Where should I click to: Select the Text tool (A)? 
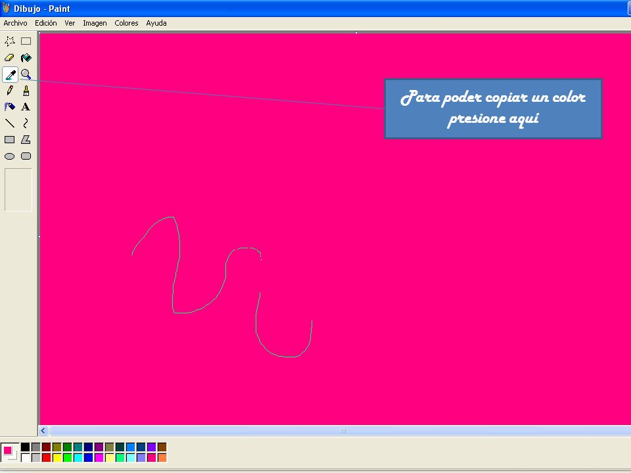[26, 106]
